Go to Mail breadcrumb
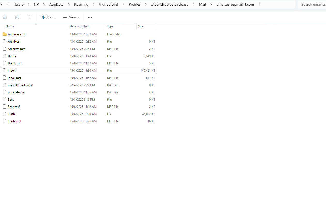326x197 pixels. pos(202,4)
